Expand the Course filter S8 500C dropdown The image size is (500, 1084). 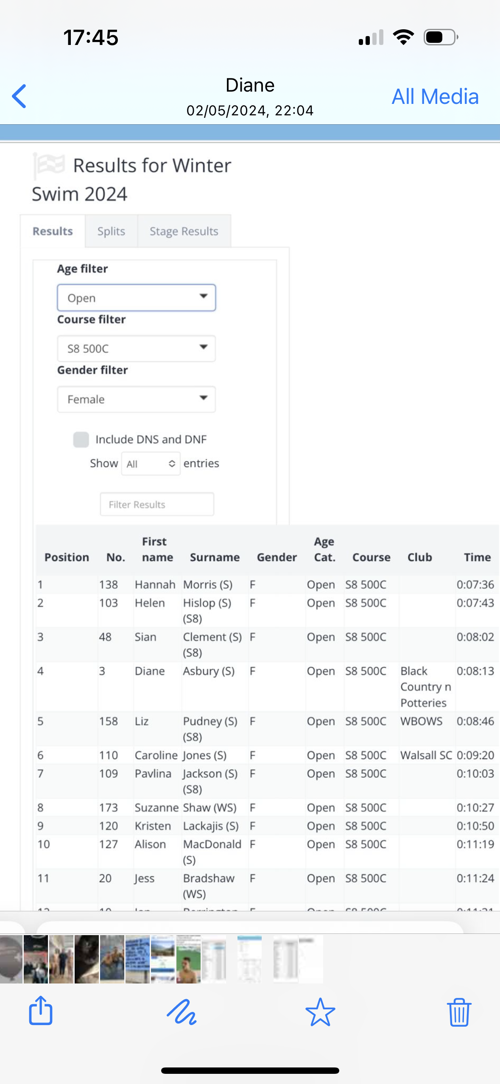(x=136, y=348)
